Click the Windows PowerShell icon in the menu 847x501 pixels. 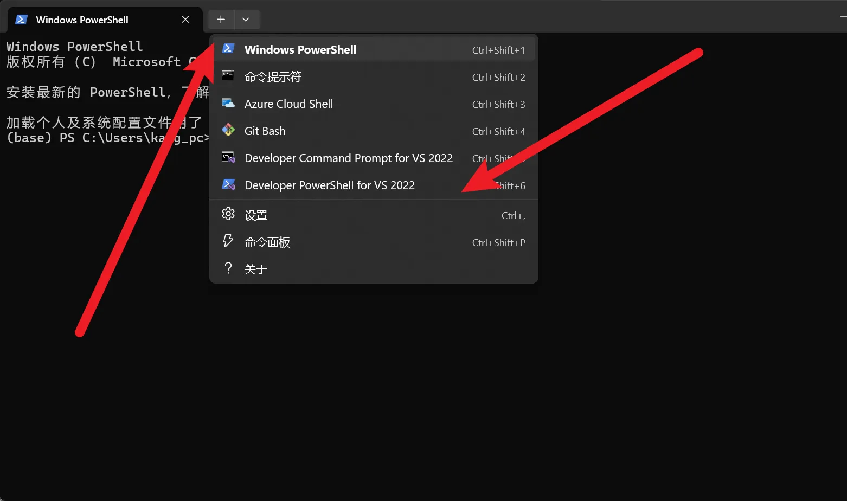tap(228, 48)
